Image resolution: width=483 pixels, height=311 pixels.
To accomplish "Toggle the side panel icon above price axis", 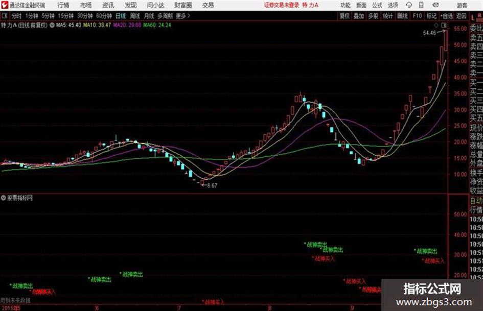I will tap(444, 25).
